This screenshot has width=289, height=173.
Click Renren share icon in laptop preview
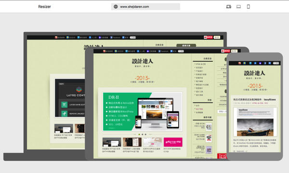point(90,37)
